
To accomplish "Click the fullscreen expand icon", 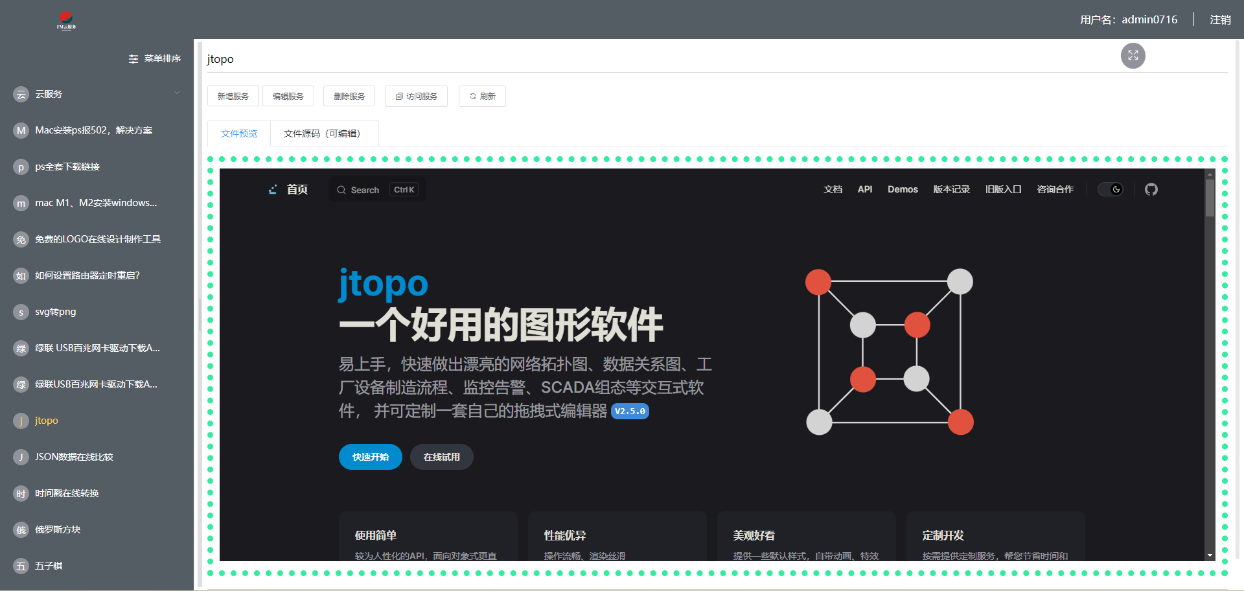I will (x=1133, y=56).
